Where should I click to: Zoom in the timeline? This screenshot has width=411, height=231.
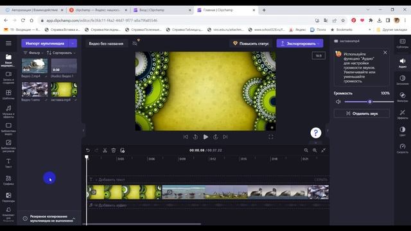[315, 150]
